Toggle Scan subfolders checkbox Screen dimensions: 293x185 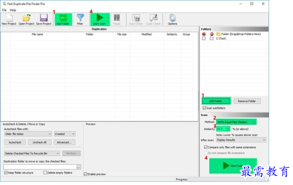click(x=204, y=108)
